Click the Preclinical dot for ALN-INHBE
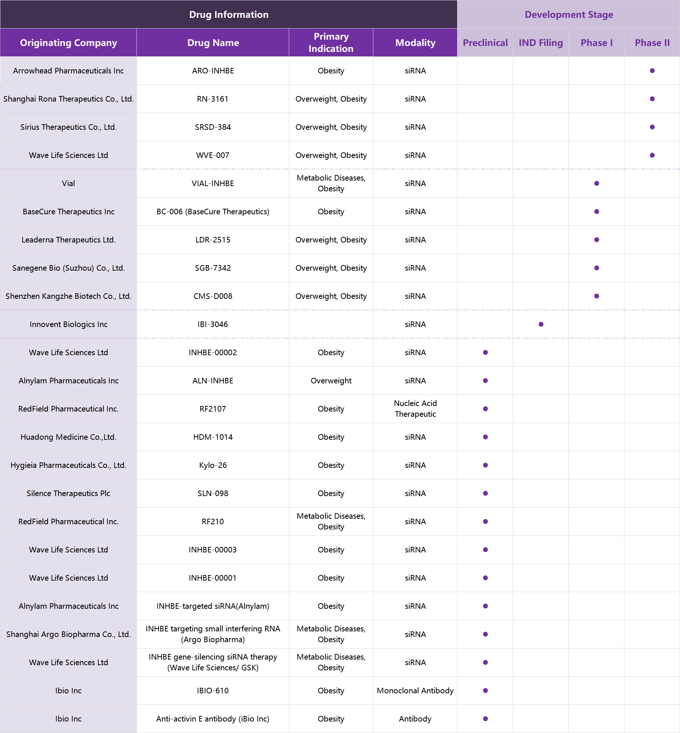Screen dimensions: 680x733 pyautogui.click(x=485, y=381)
